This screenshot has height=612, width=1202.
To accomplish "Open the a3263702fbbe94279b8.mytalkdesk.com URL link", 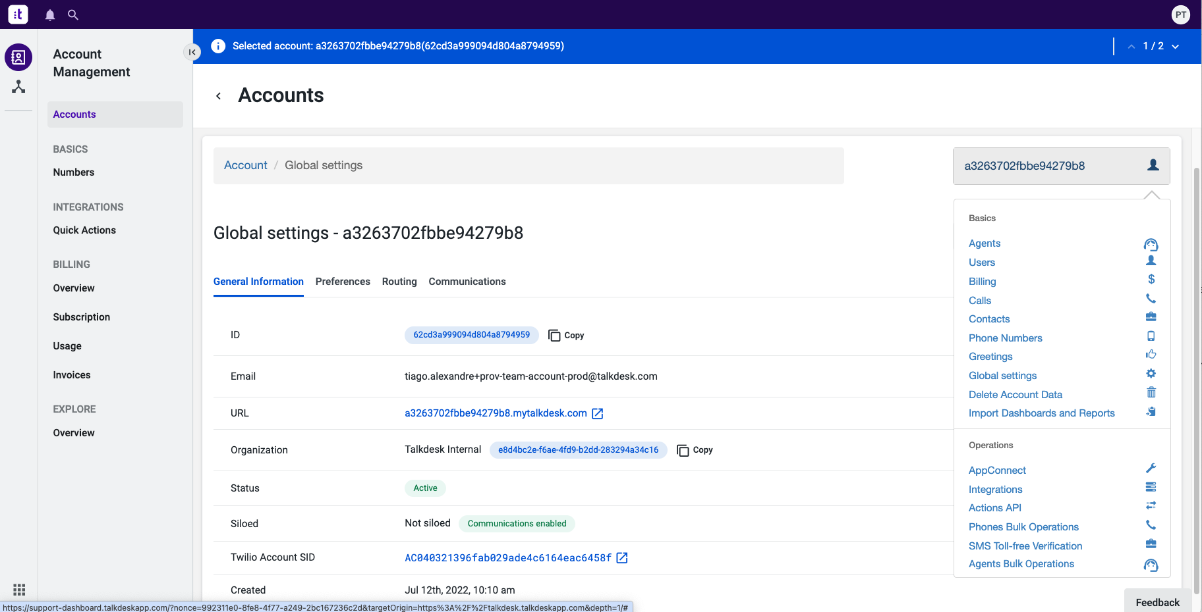I will click(x=496, y=413).
